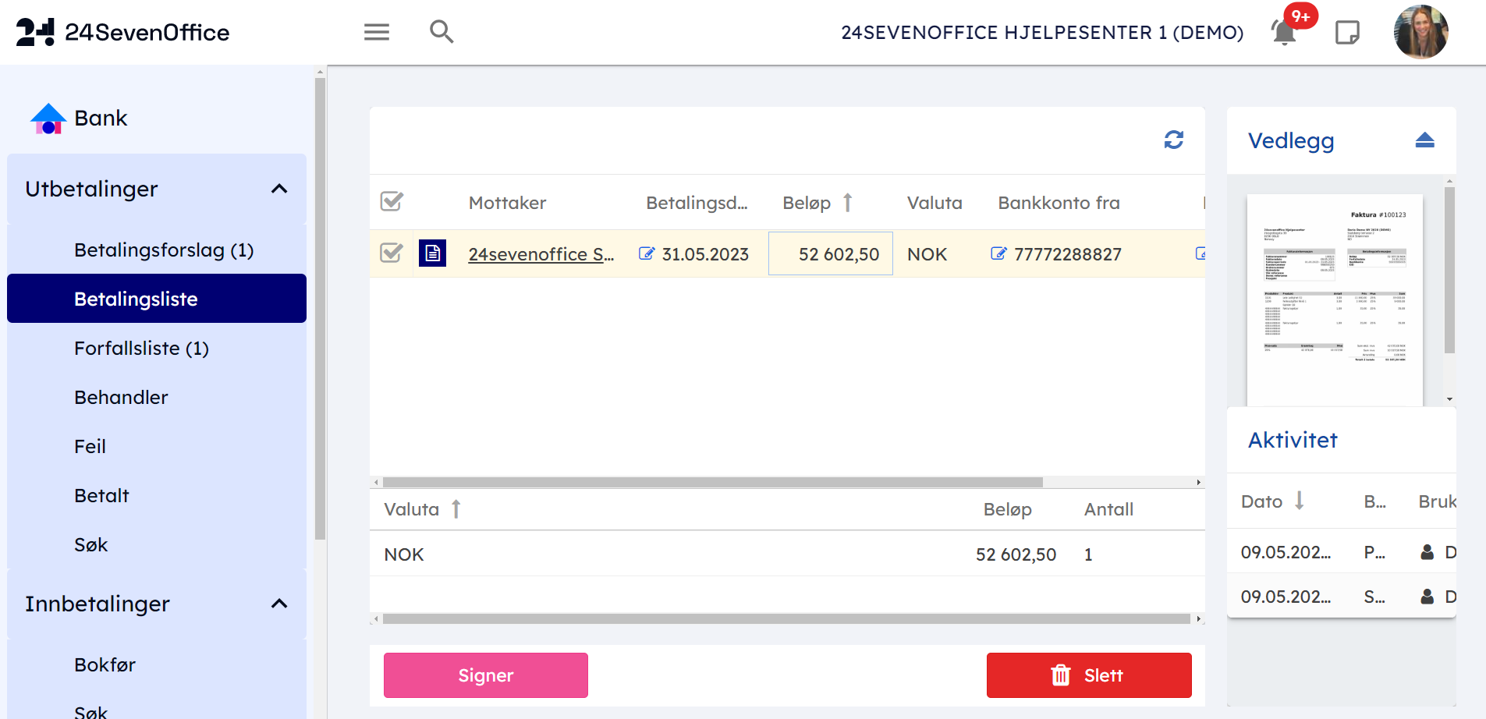The height and width of the screenshot is (719, 1486).
Task: Go to Forfallsliste (1)
Action: click(x=141, y=348)
